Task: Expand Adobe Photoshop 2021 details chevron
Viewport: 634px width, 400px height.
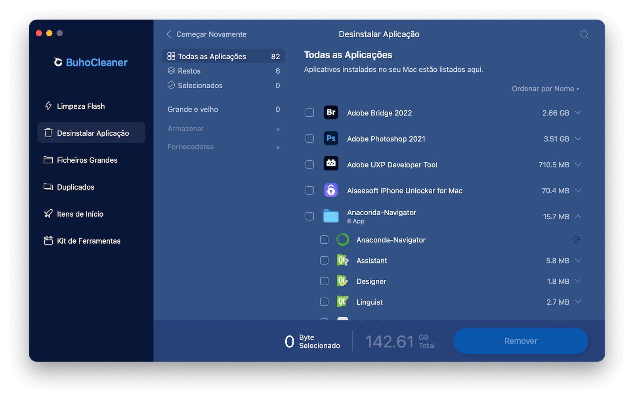Action: click(x=578, y=138)
